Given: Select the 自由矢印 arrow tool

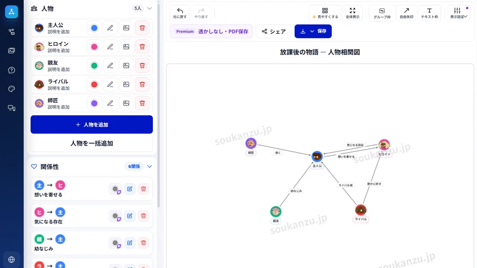Looking at the screenshot, I should (407, 13).
